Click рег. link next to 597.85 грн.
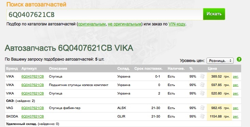Screen dimensions: 250x127 [236, 85]
